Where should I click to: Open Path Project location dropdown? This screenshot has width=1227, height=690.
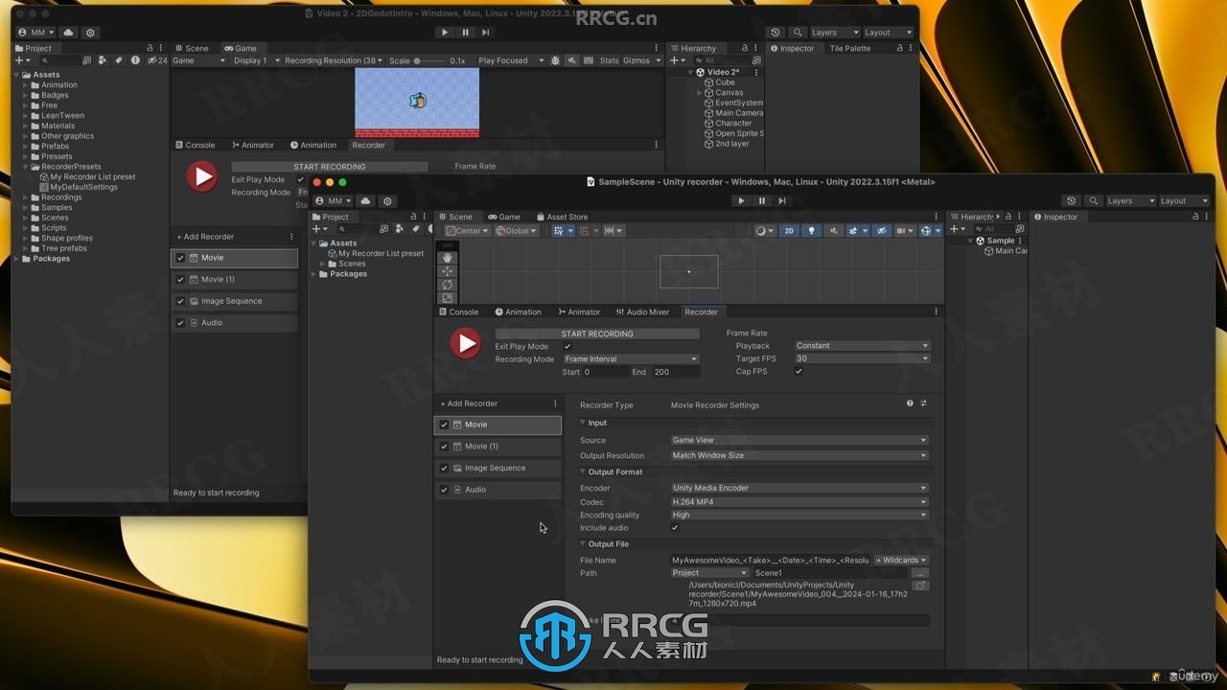(x=709, y=573)
